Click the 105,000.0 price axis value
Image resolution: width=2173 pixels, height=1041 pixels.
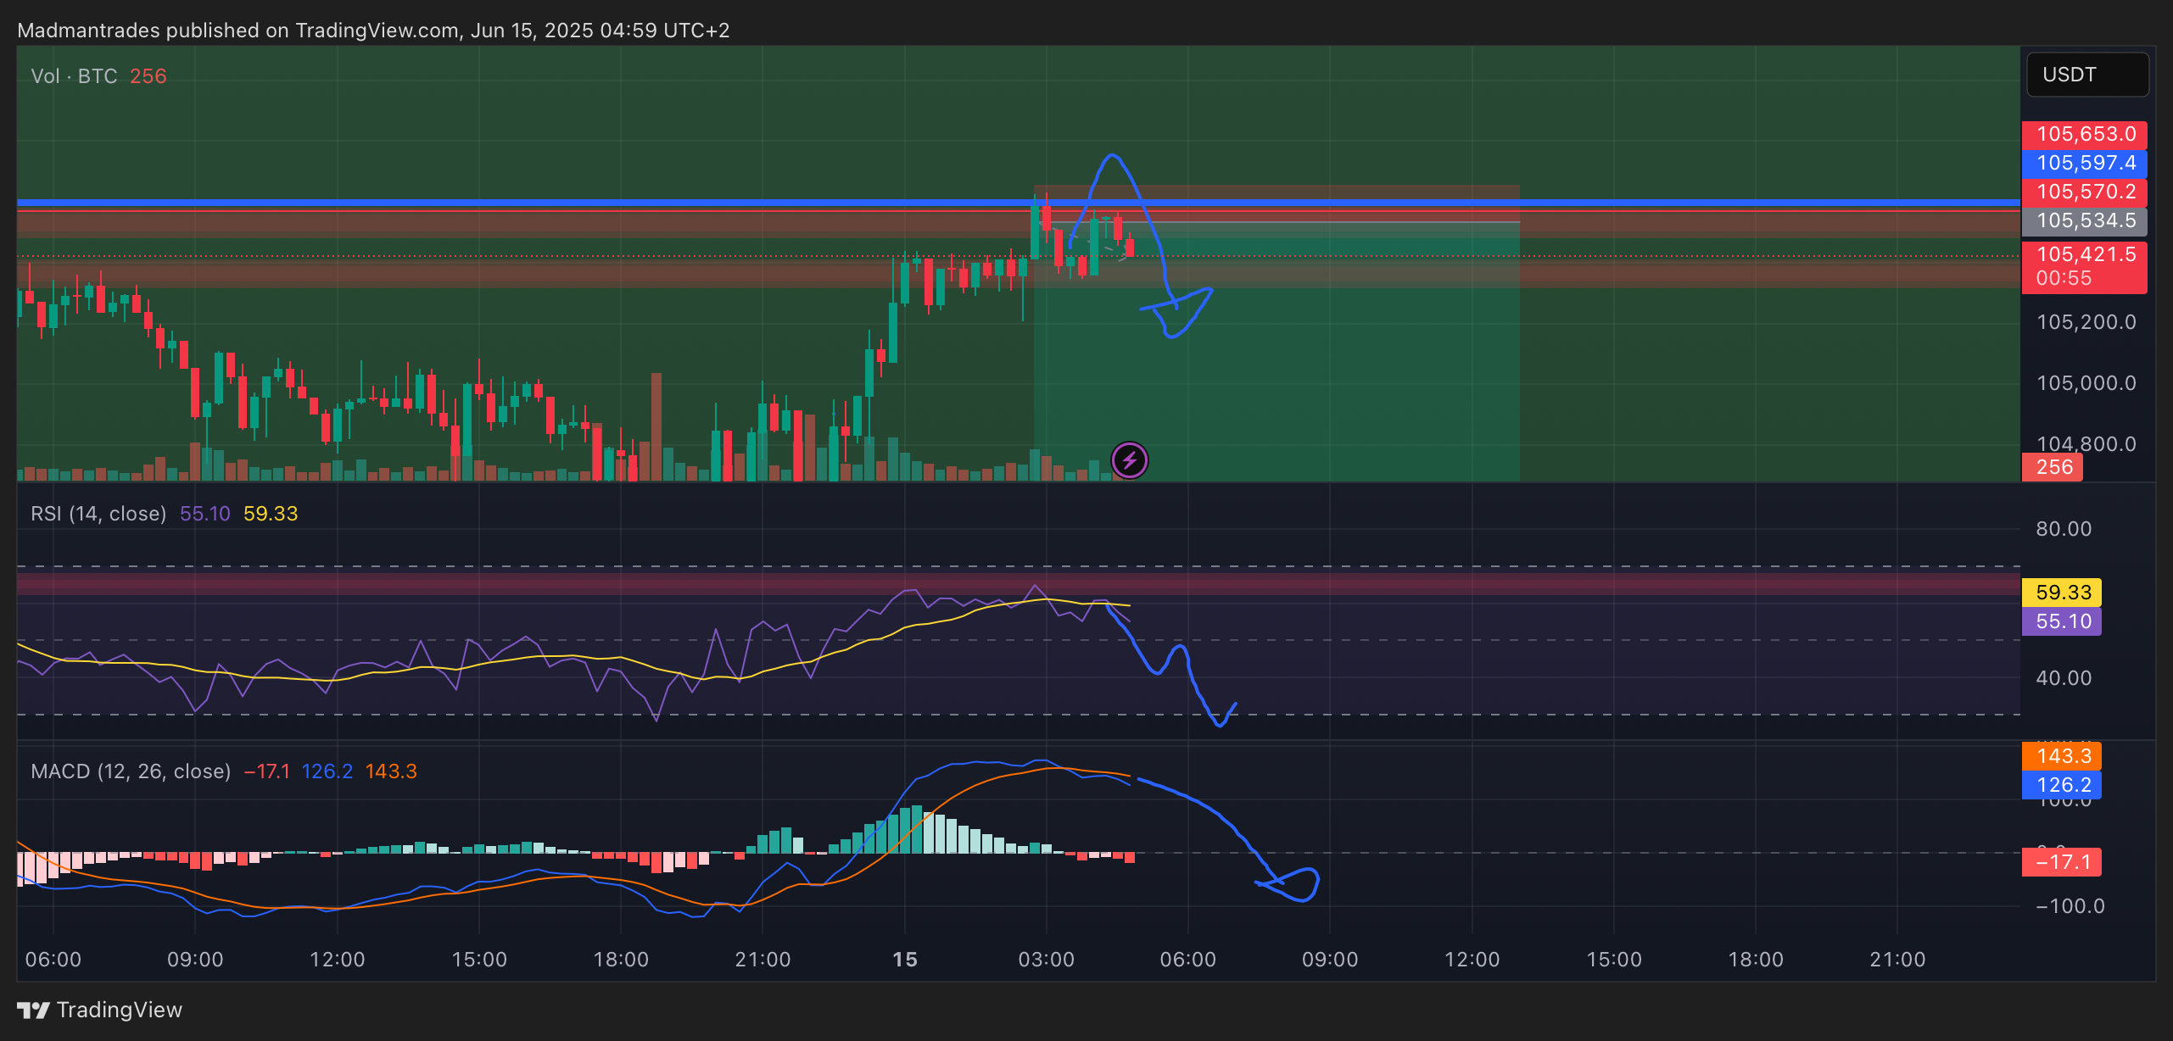(x=2086, y=383)
